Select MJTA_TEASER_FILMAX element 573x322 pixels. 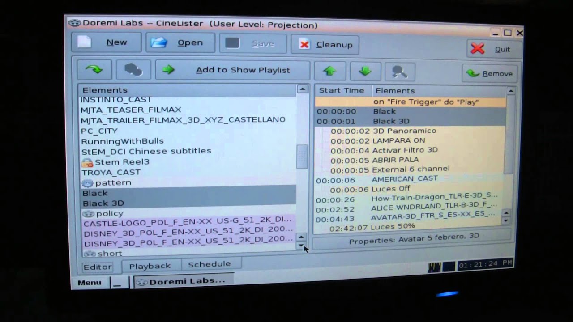pyautogui.click(x=187, y=110)
